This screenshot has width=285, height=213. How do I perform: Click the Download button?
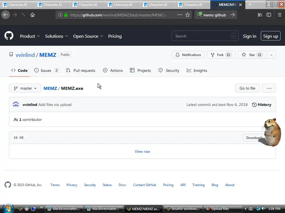coord(253,138)
